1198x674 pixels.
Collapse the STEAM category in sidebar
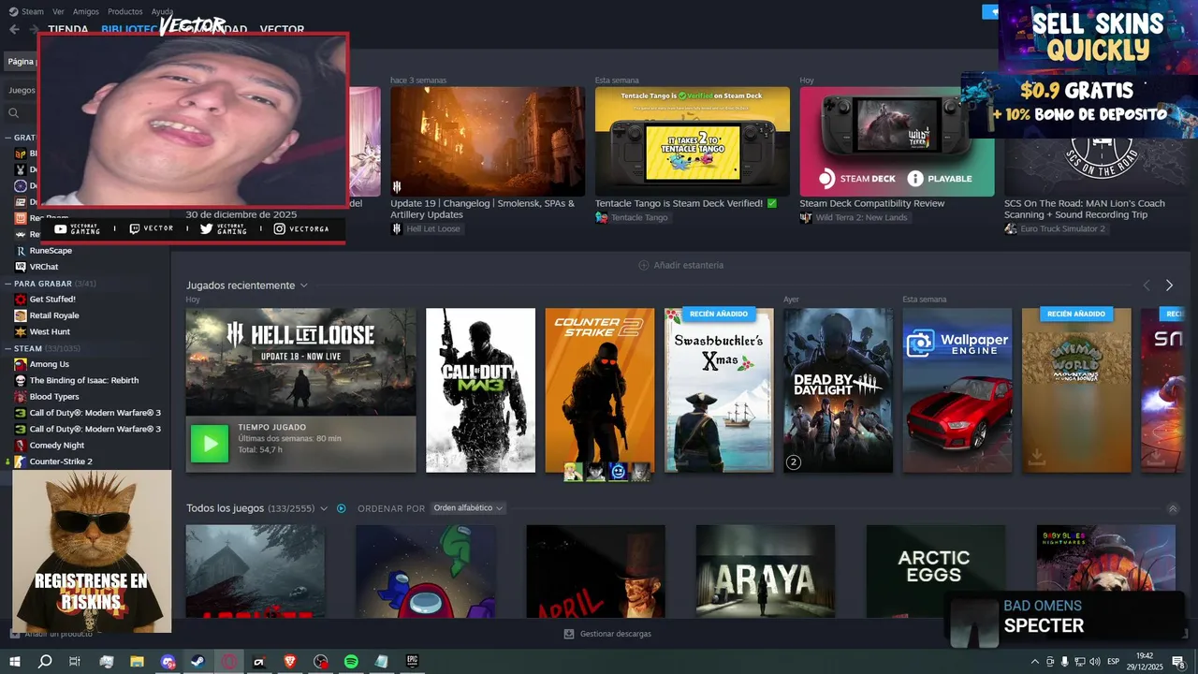[8, 348]
